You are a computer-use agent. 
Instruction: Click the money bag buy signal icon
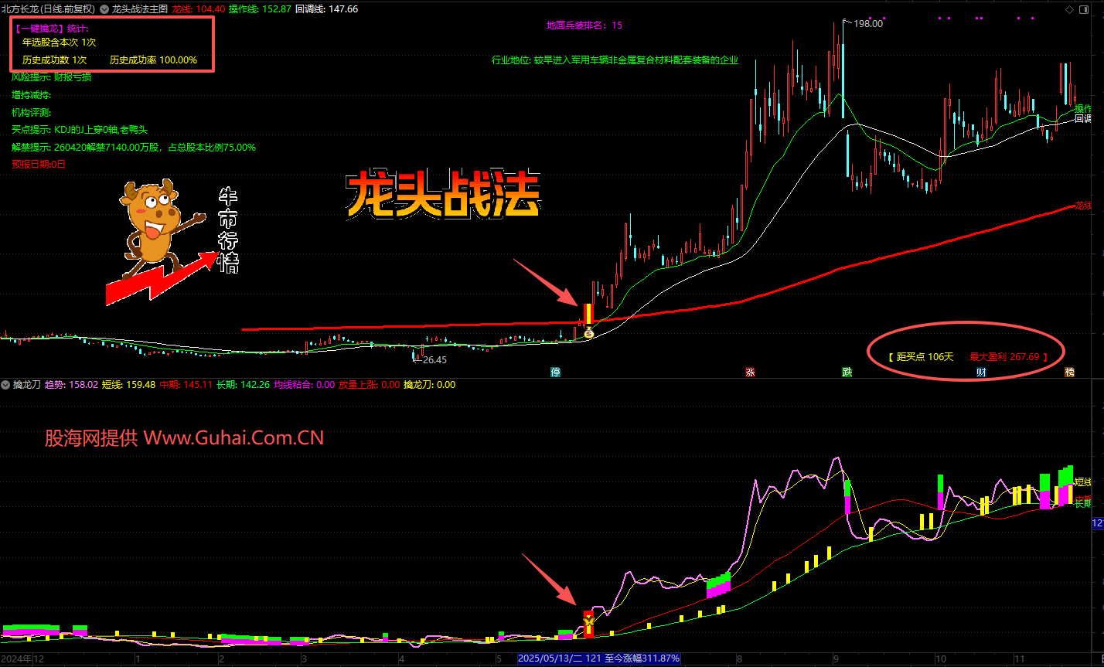[589, 332]
